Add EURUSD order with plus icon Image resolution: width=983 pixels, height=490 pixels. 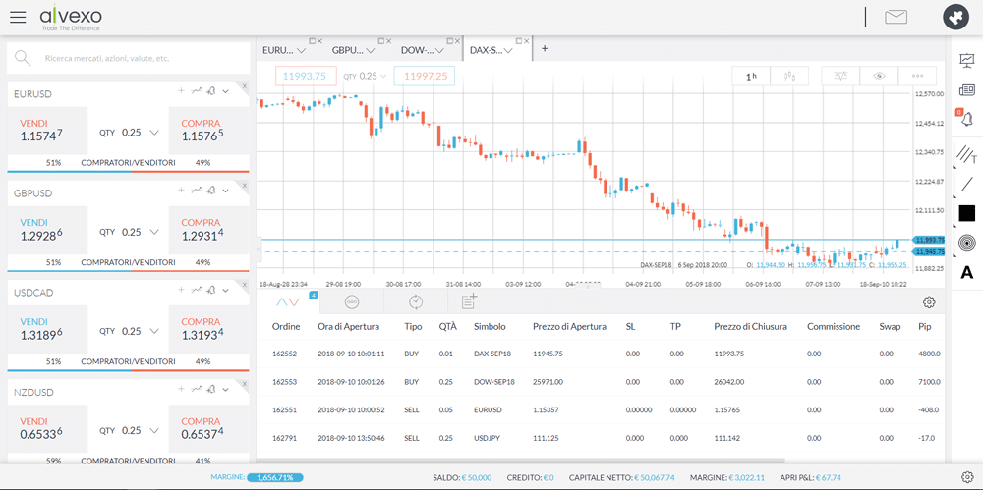point(181,91)
